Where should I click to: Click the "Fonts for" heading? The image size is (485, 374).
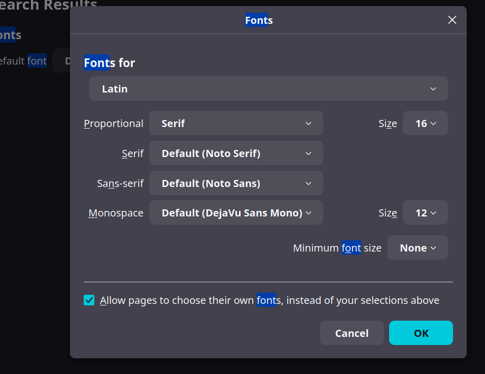point(110,63)
